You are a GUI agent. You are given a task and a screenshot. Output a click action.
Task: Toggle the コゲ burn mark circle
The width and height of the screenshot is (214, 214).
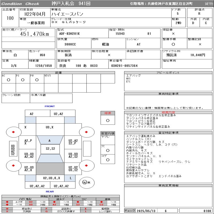point(108,160)
